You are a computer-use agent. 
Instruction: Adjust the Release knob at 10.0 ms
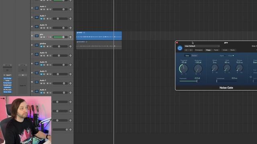point(239,68)
